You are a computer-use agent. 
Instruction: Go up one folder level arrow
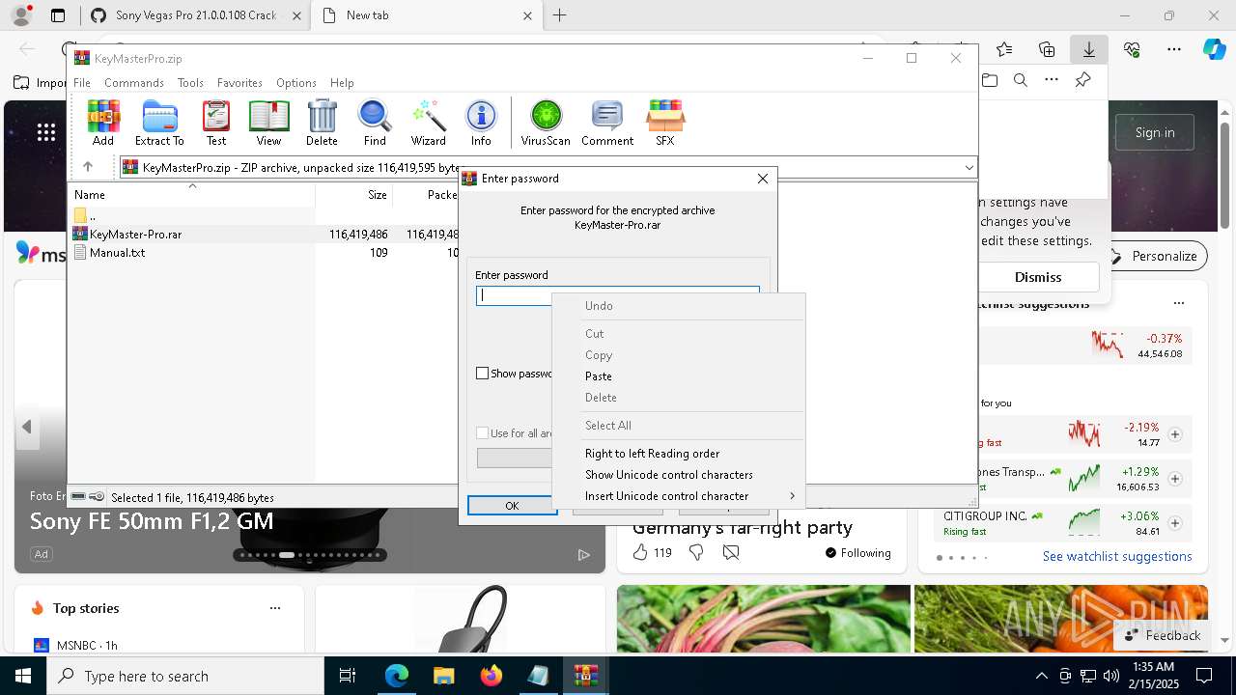click(88, 167)
